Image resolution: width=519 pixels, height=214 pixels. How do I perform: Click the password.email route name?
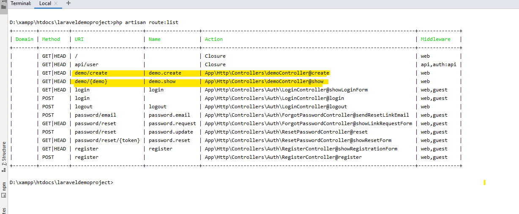[x=169, y=115]
